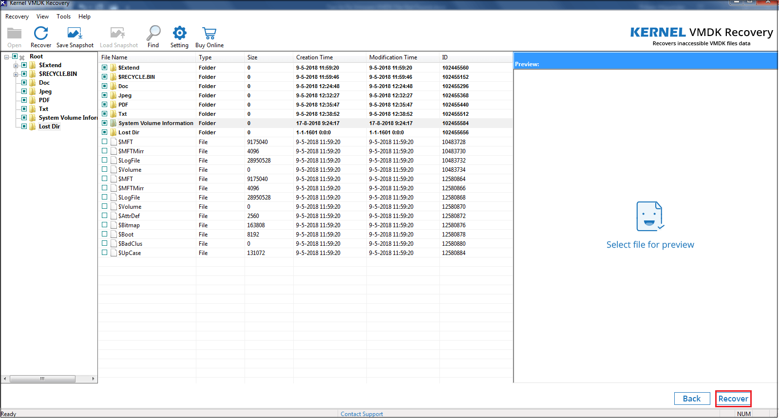Viewport: 779px width, 418px height.
Task: Sort by Creation Time column header
Action: point(330,57)
